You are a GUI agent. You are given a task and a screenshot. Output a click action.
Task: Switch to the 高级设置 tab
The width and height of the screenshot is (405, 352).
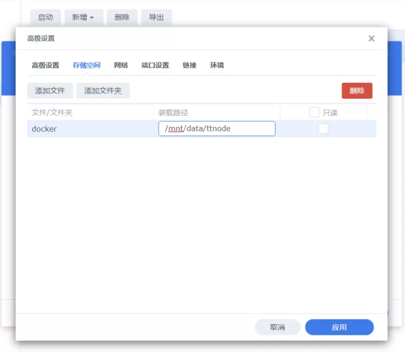[45, 65]
